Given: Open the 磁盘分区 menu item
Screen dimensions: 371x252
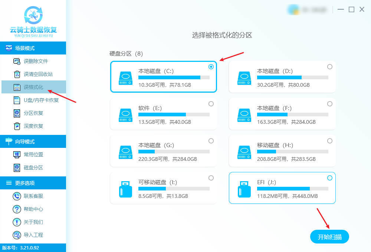Looking at the screenshot, I should pyautogui.click(x=33, y=168).
